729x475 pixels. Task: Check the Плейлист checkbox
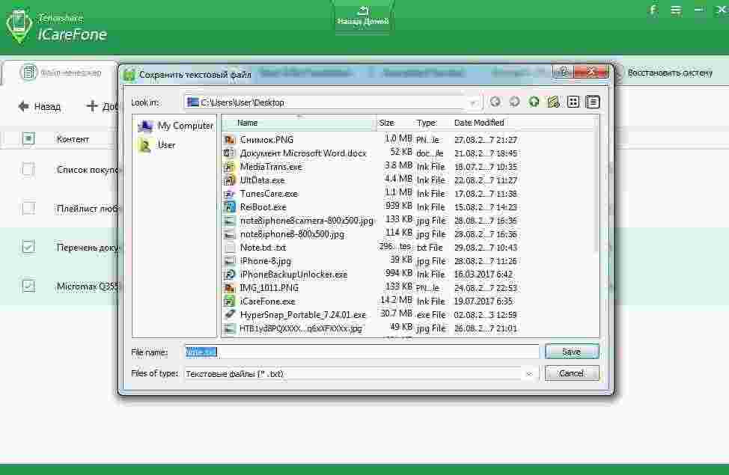pos(28,208)
